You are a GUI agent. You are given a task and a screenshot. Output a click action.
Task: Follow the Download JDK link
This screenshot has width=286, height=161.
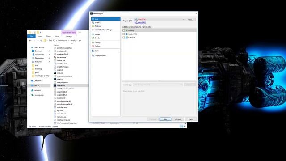click(140, 22)
